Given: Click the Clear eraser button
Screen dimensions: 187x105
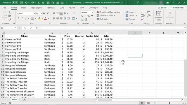Looking at the screenshot, I should click(142, 19).
